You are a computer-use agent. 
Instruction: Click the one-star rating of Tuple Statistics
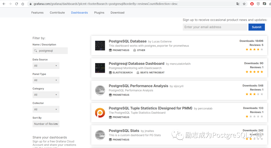(x=254, y=117)
